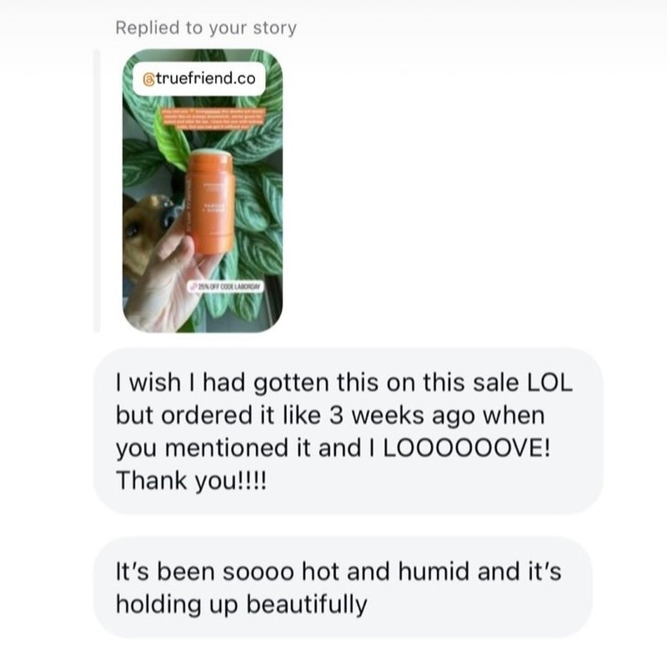This screenshot has width=667, height=664.
Task: Click the orange deodorant stick in the story
Action: point(211,201)
